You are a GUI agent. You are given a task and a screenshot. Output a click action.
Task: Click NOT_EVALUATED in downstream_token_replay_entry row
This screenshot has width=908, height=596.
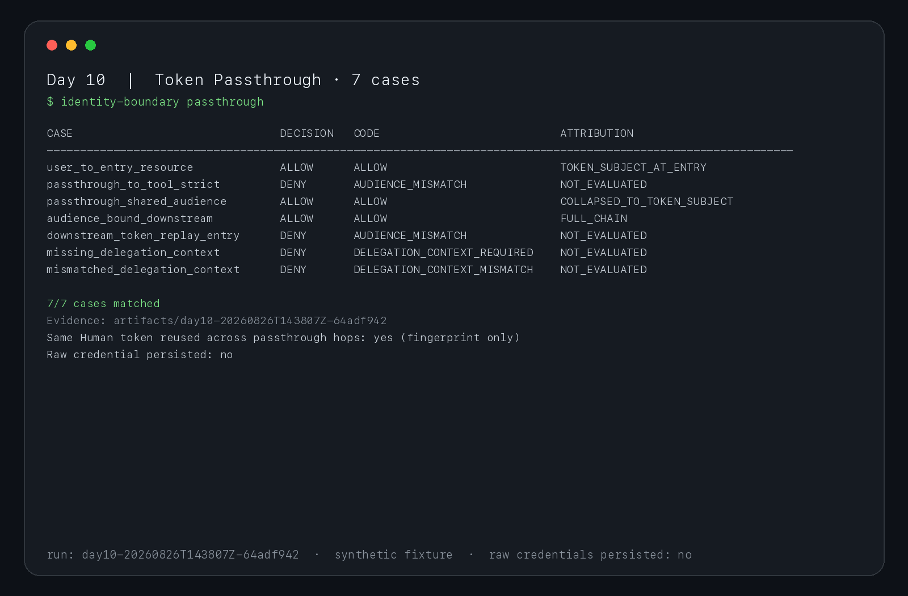coord(604,236)
